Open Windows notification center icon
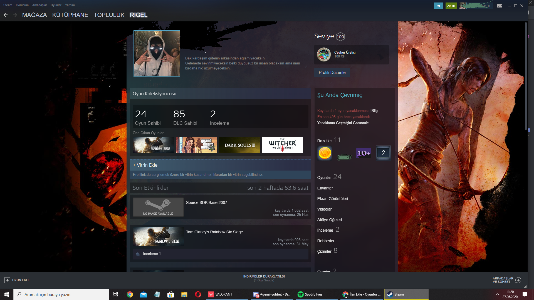Screen dimensions: 534x300 [525, 294]
